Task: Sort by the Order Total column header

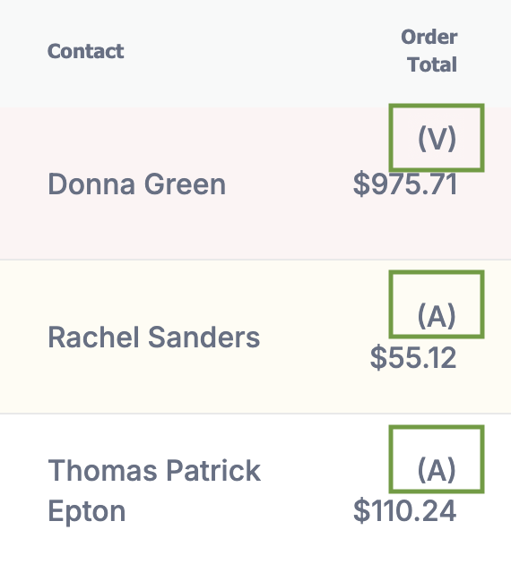Action: point(429,51)
